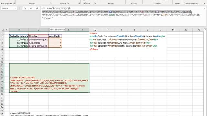Open the Name Box dropdown arrow
This screenshot has width=207, height=116.
[16, 8]
